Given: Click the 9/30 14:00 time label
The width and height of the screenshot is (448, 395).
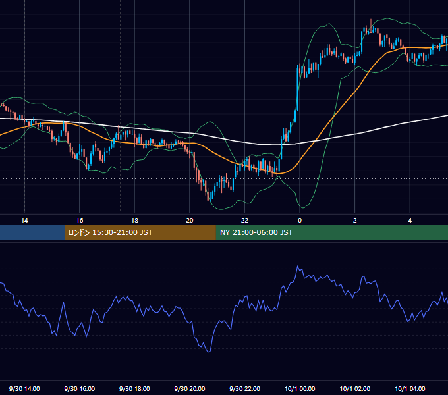Looking at the screenshot, I should click(24, 388).
